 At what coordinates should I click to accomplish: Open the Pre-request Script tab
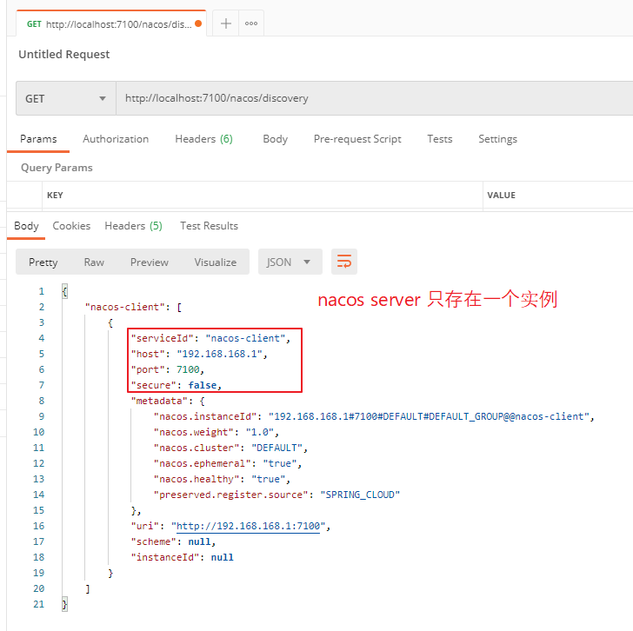click(357, 139)
